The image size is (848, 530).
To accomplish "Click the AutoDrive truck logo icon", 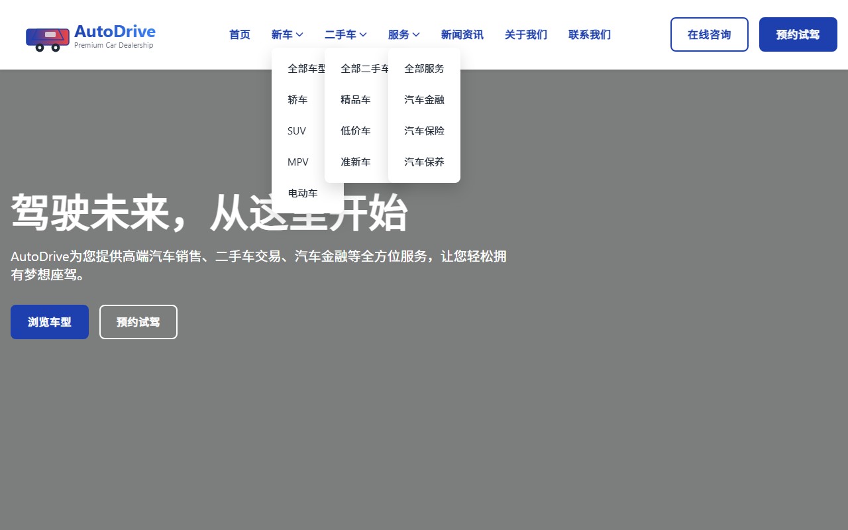I will [47, 39].
